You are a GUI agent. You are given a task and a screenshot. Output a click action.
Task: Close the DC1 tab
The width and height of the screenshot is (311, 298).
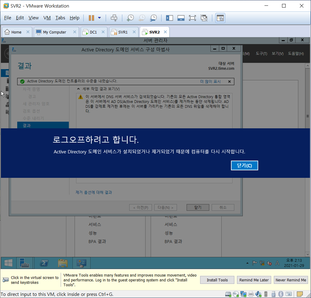point(103,32)
